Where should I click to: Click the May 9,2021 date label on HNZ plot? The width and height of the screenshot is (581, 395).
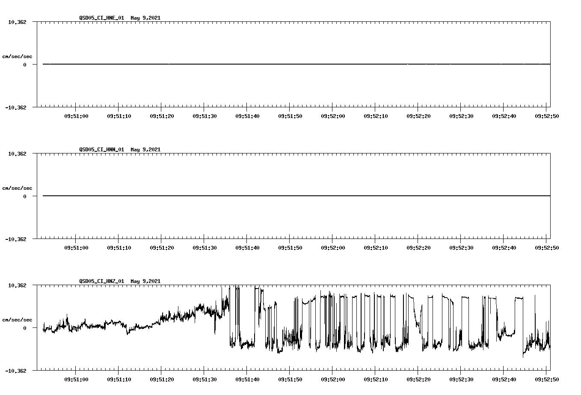145,281
